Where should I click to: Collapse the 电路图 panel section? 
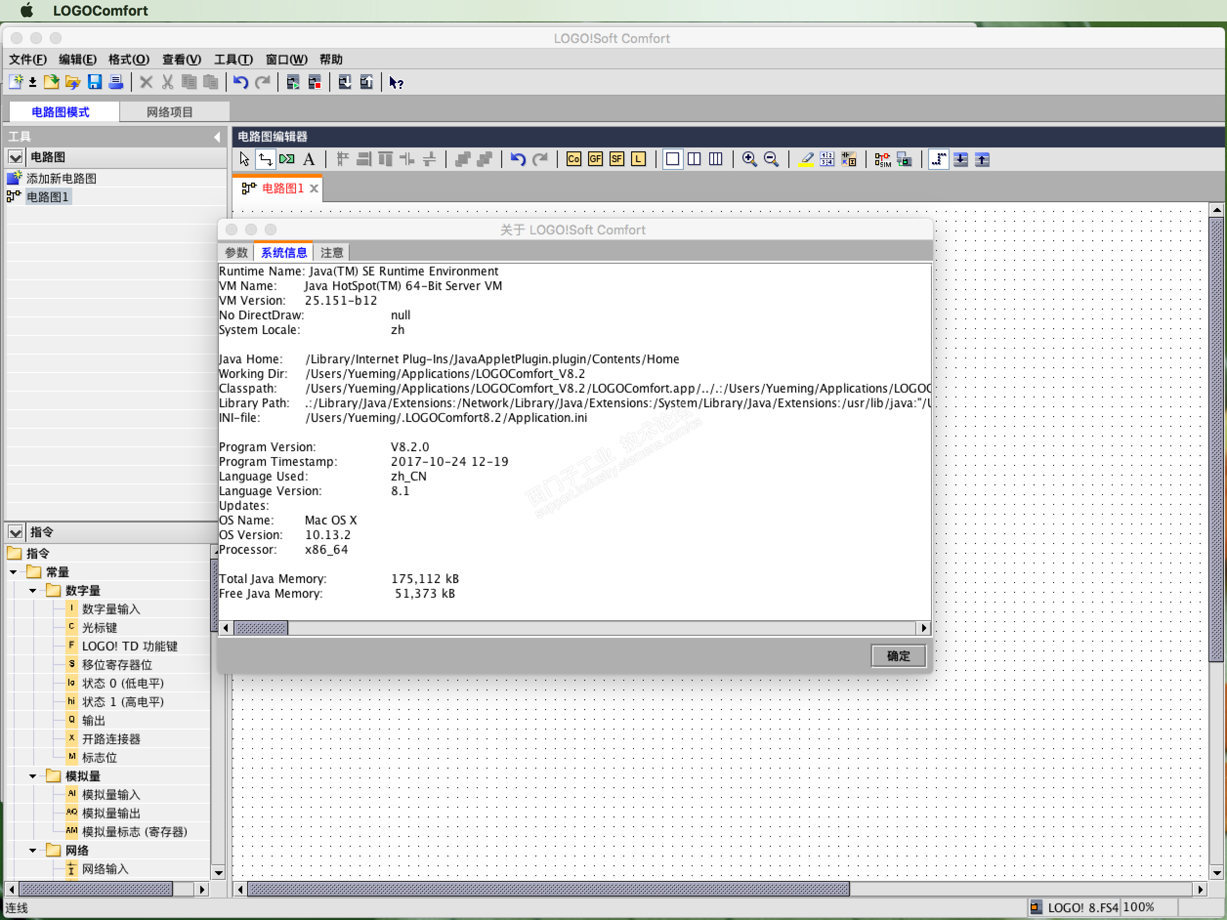tap(16, 158)
